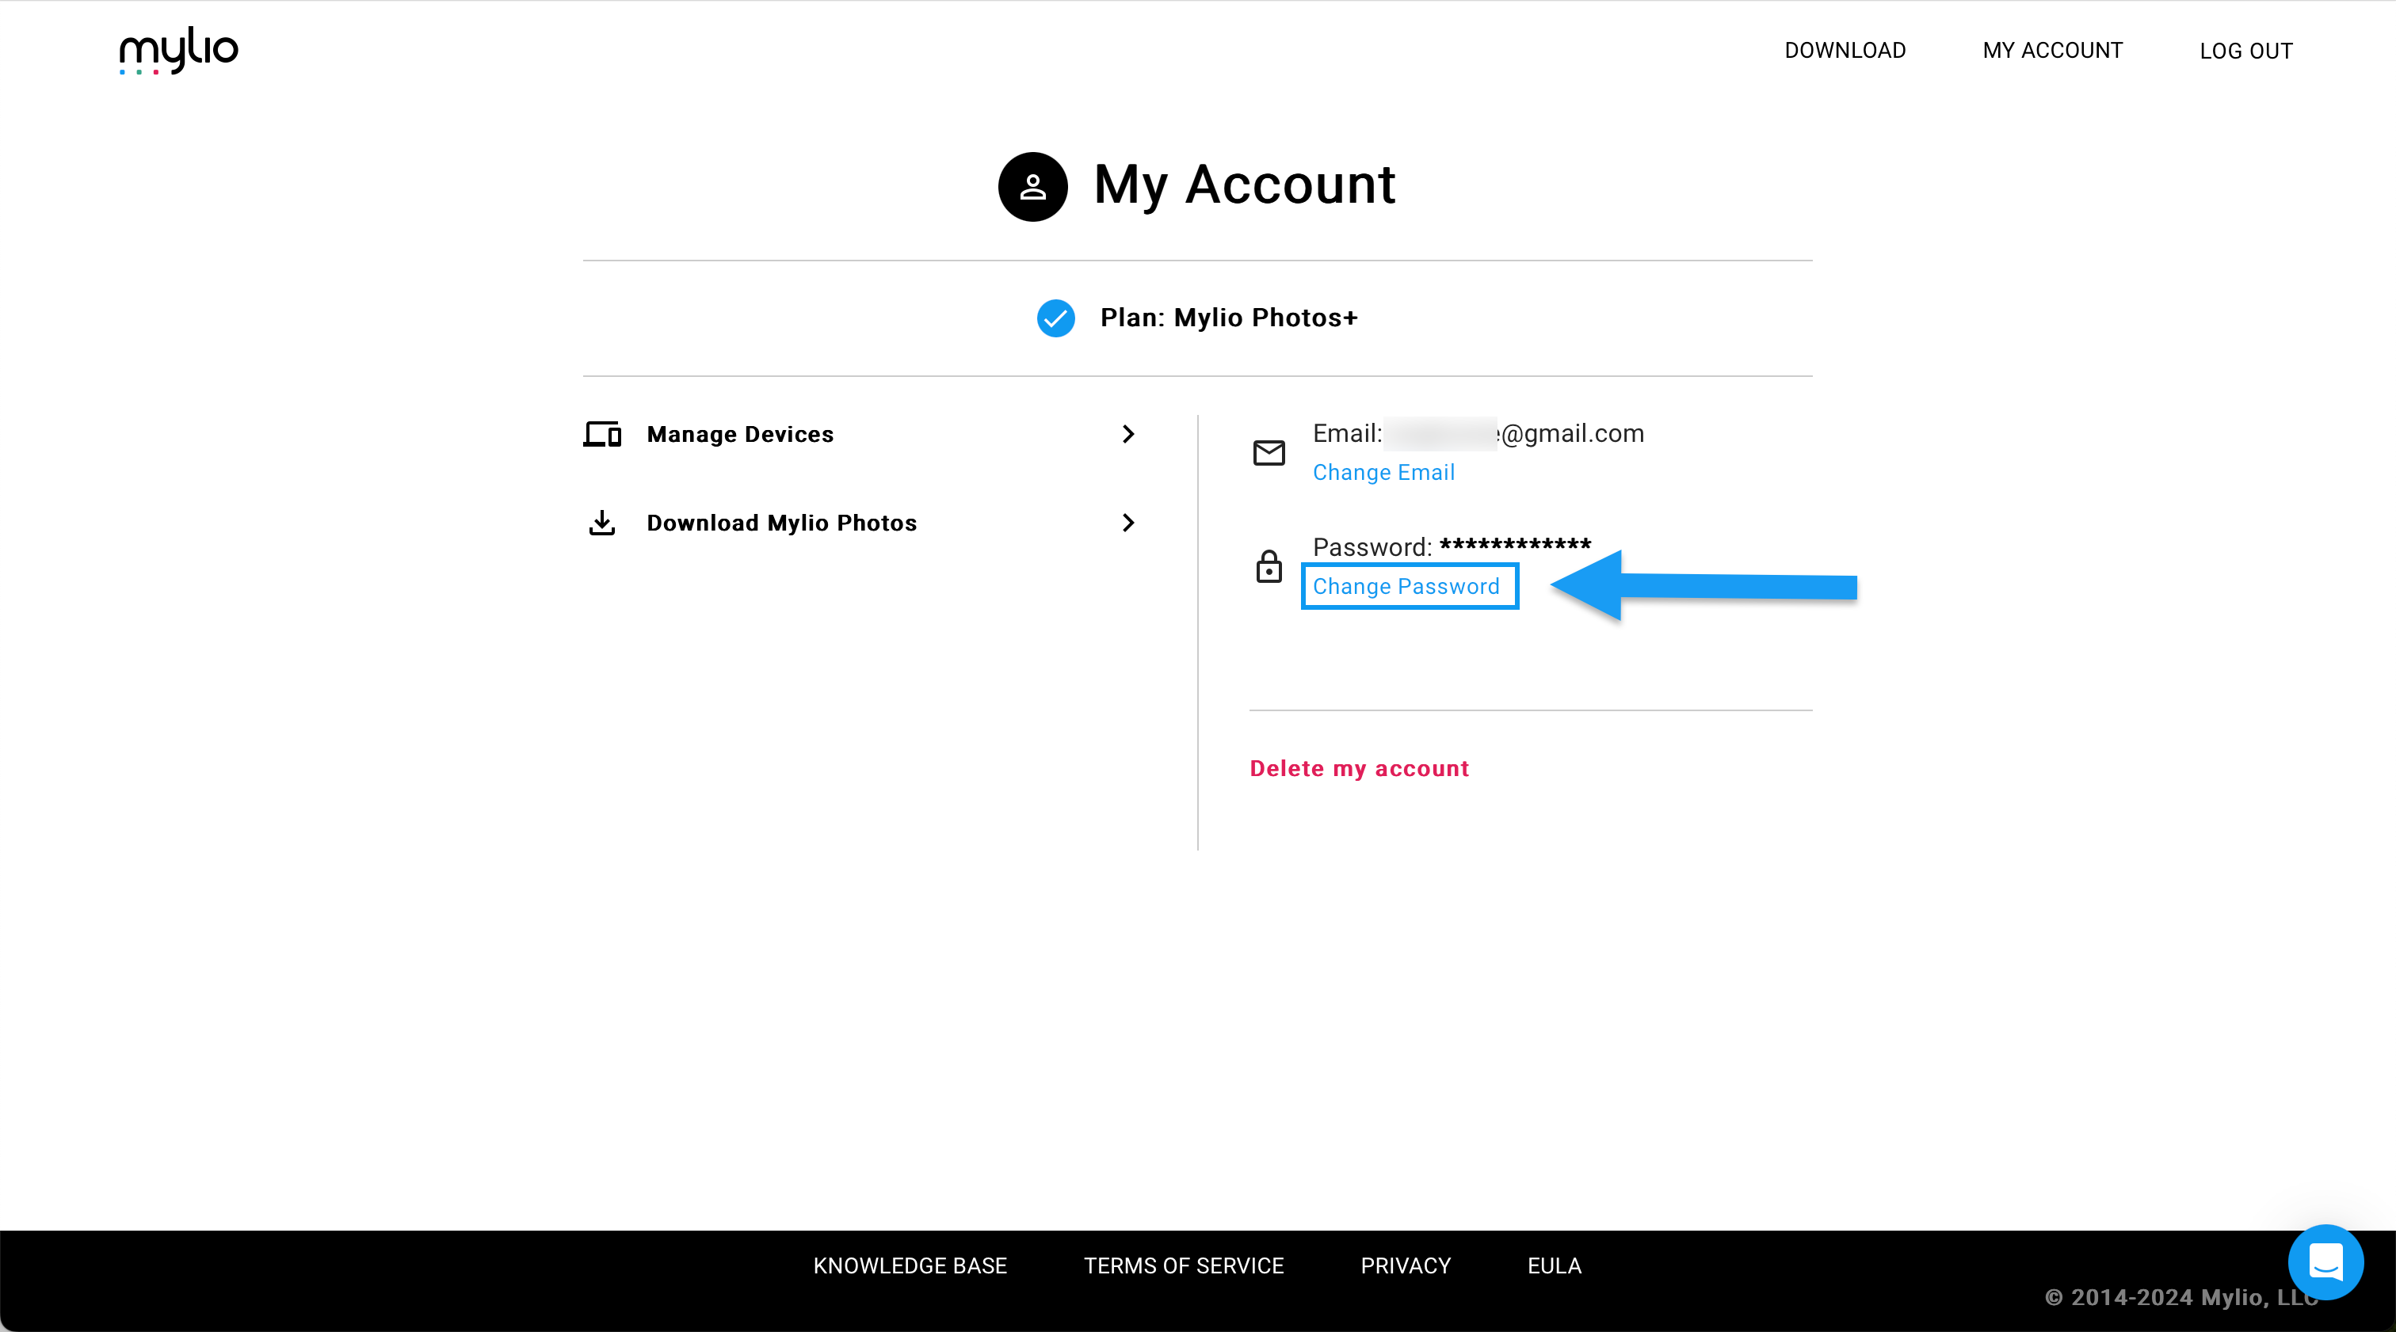Open the KNOWLEDGE BASE footer link
This screenshot has height=1332, width=2396.
pyautogui.click(x=910, y=1265)
